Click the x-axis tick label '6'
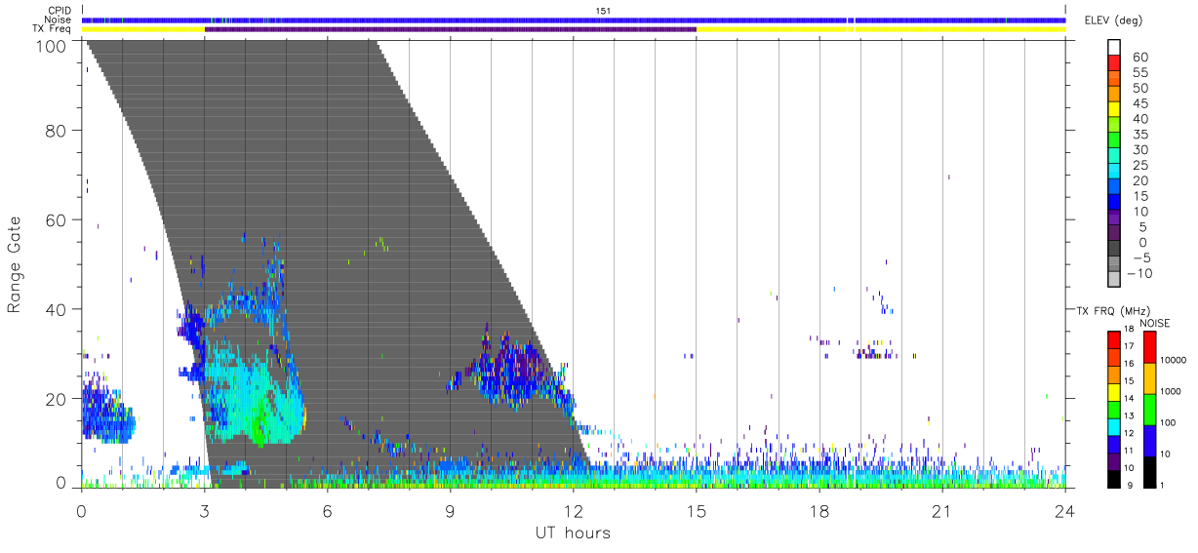This screenshot has width=1198, height=553. (x=327, y=510)
